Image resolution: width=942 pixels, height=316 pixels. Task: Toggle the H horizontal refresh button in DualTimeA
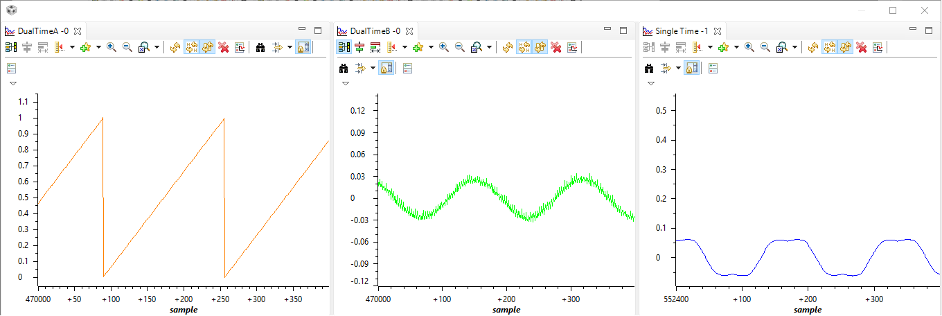pyautogui.click(x=191, y=47)
